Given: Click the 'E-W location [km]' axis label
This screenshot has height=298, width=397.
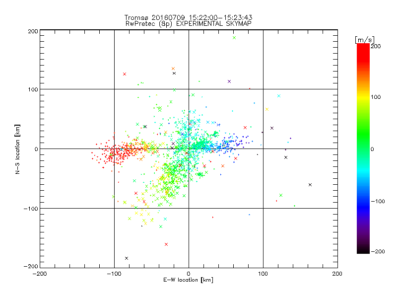Looking at the screenshot, I should (x=188, y=280).
